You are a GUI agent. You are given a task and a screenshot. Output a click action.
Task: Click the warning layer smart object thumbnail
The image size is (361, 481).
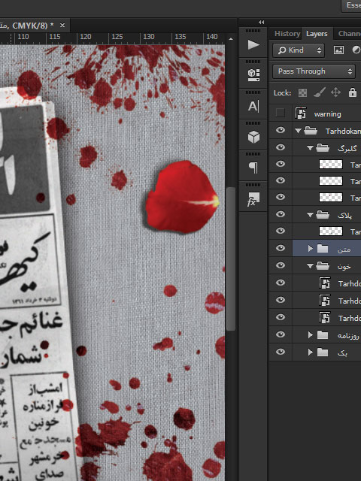click(301, 113)
